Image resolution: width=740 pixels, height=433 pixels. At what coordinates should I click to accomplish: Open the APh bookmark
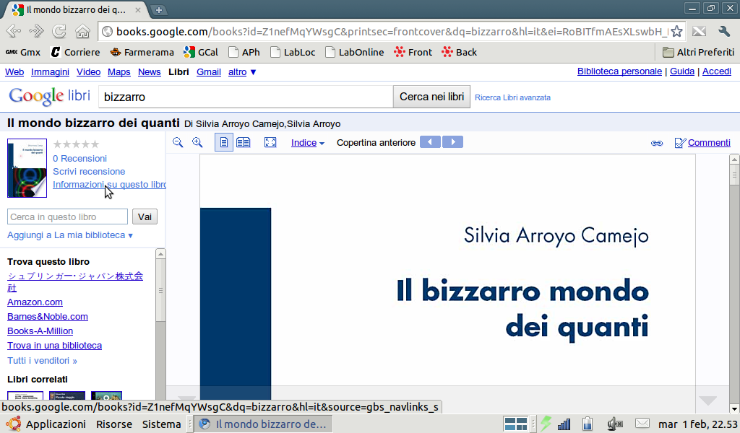point(244,52)
